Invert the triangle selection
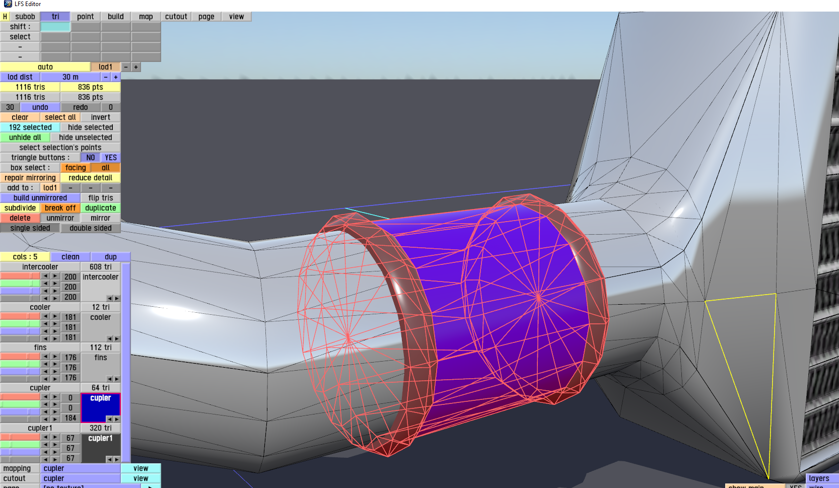 click(x=101, y=117)
